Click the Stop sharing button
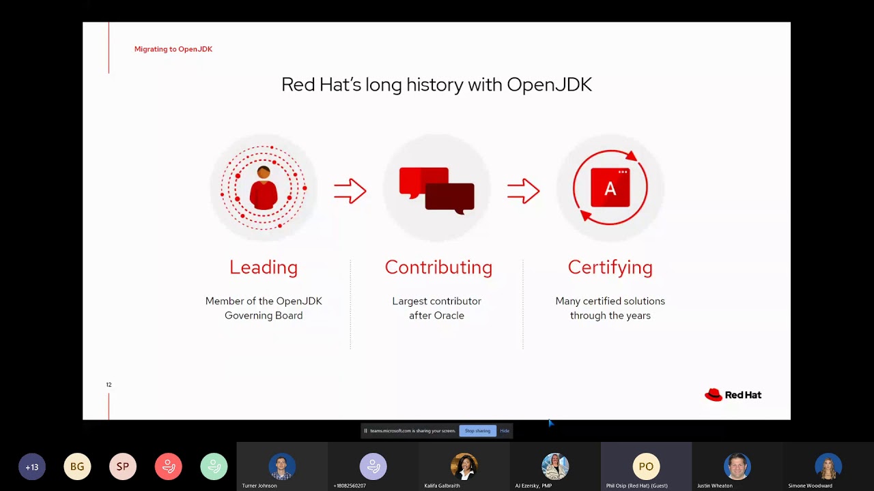 coord(477,431)
